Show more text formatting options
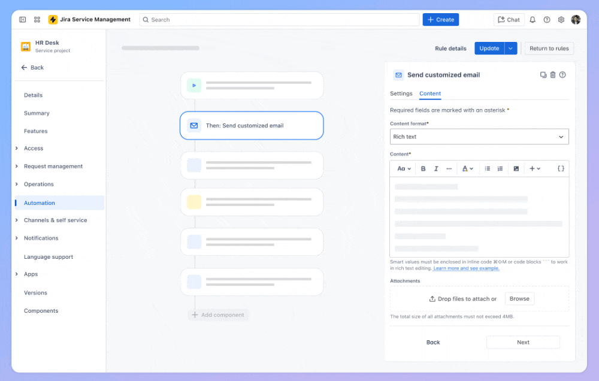The height and width of the screenshot is (381, 599). tap(449, 168)
